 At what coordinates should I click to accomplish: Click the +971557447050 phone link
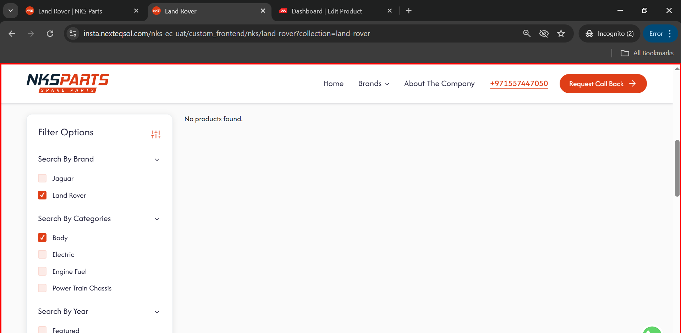point(519,84)
